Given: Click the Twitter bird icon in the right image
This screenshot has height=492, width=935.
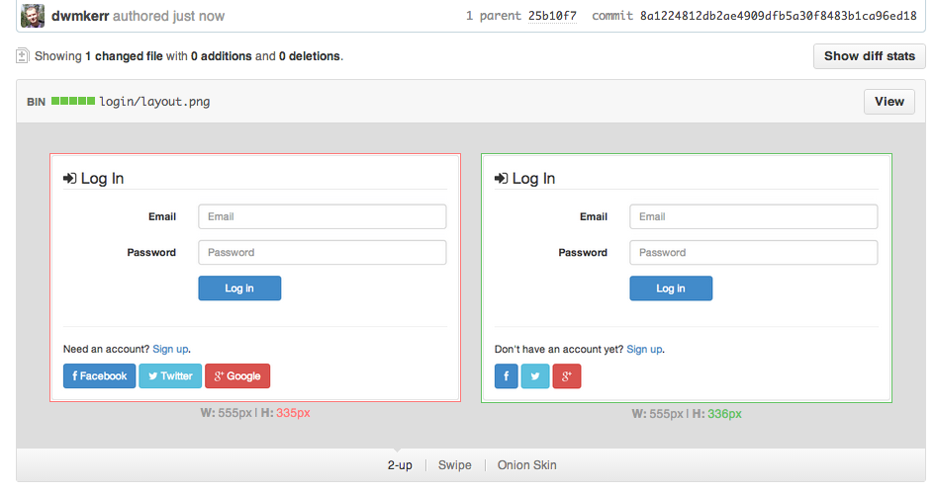Looking at the screenshot, I should [x=535, y=375].
